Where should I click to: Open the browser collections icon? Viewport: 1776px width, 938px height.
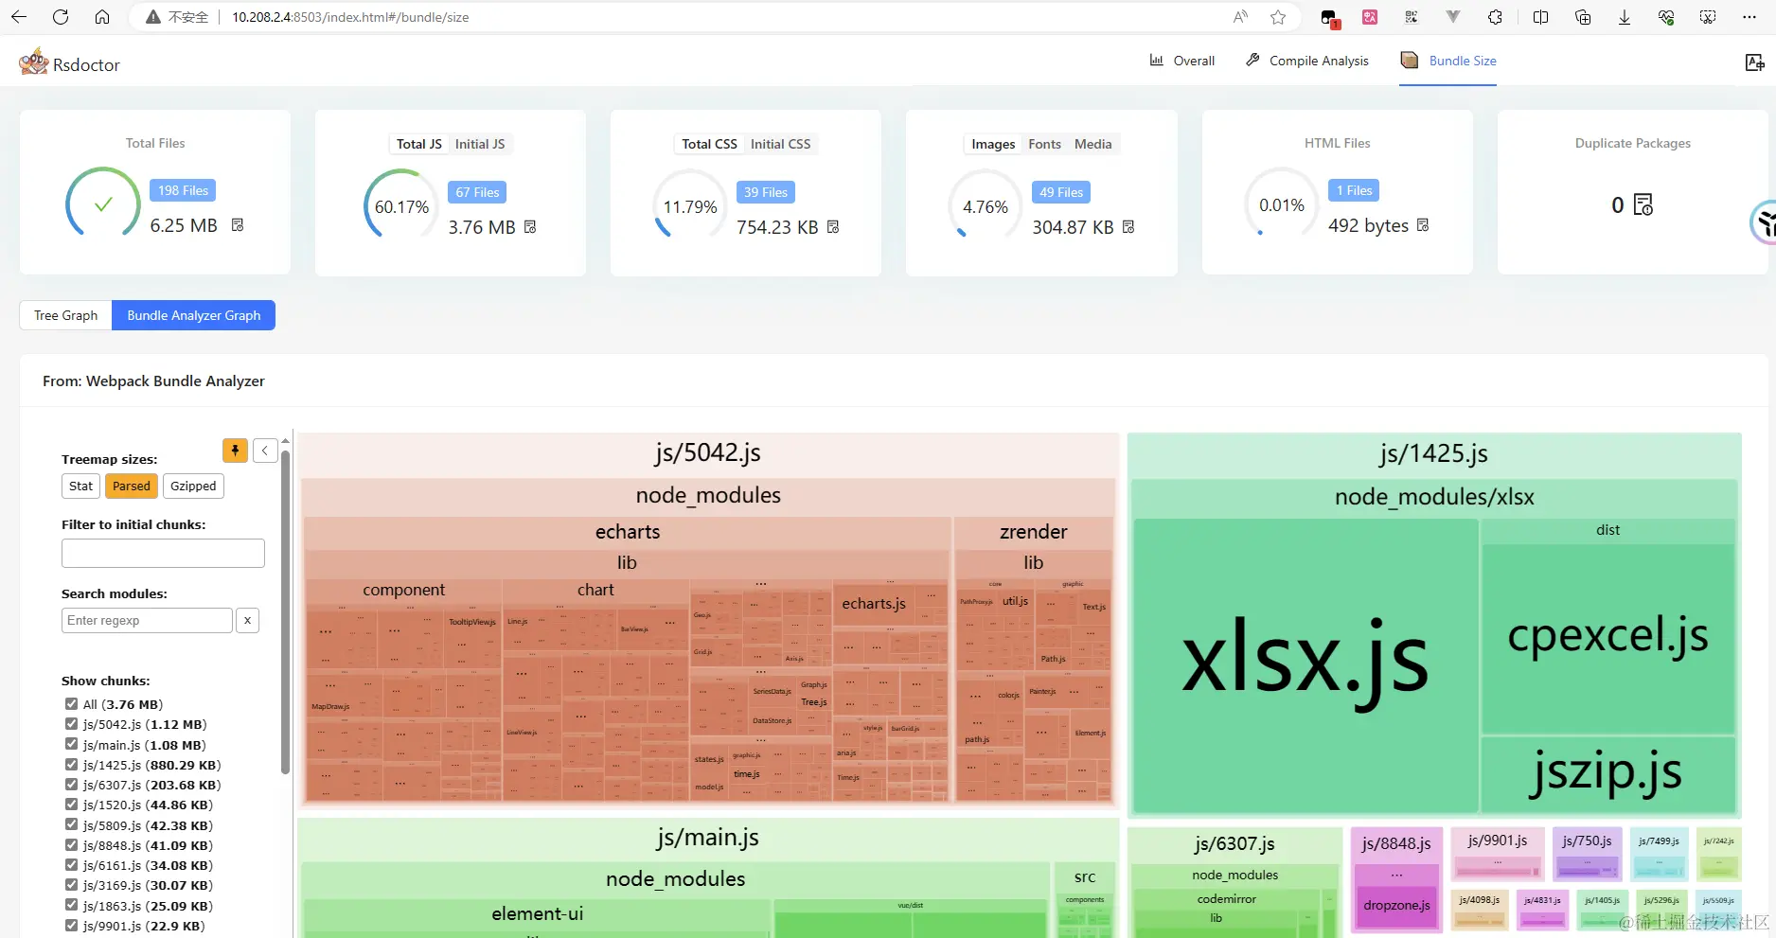coord(1582,17)
